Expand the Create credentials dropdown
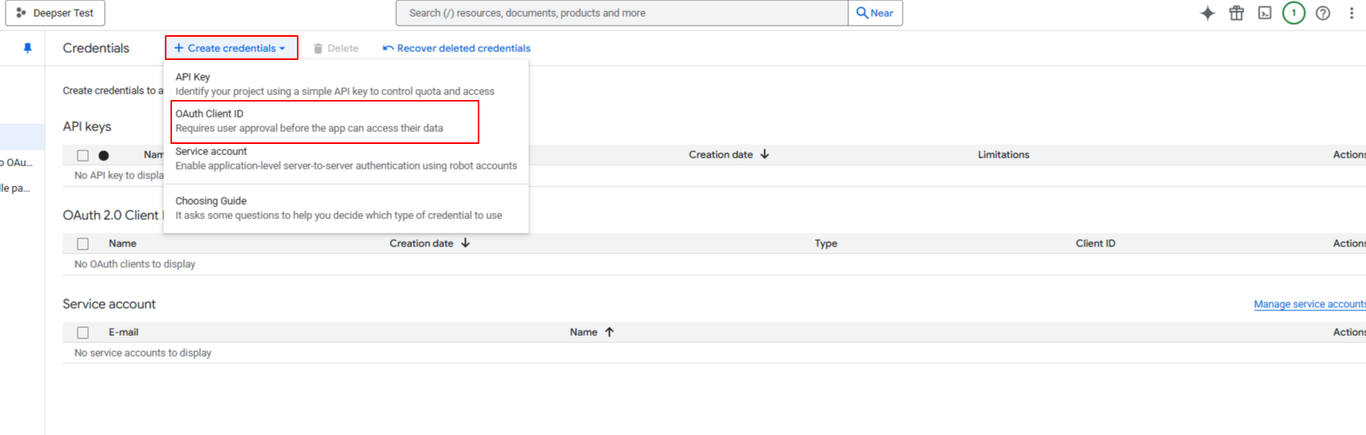 pos(231,48)
